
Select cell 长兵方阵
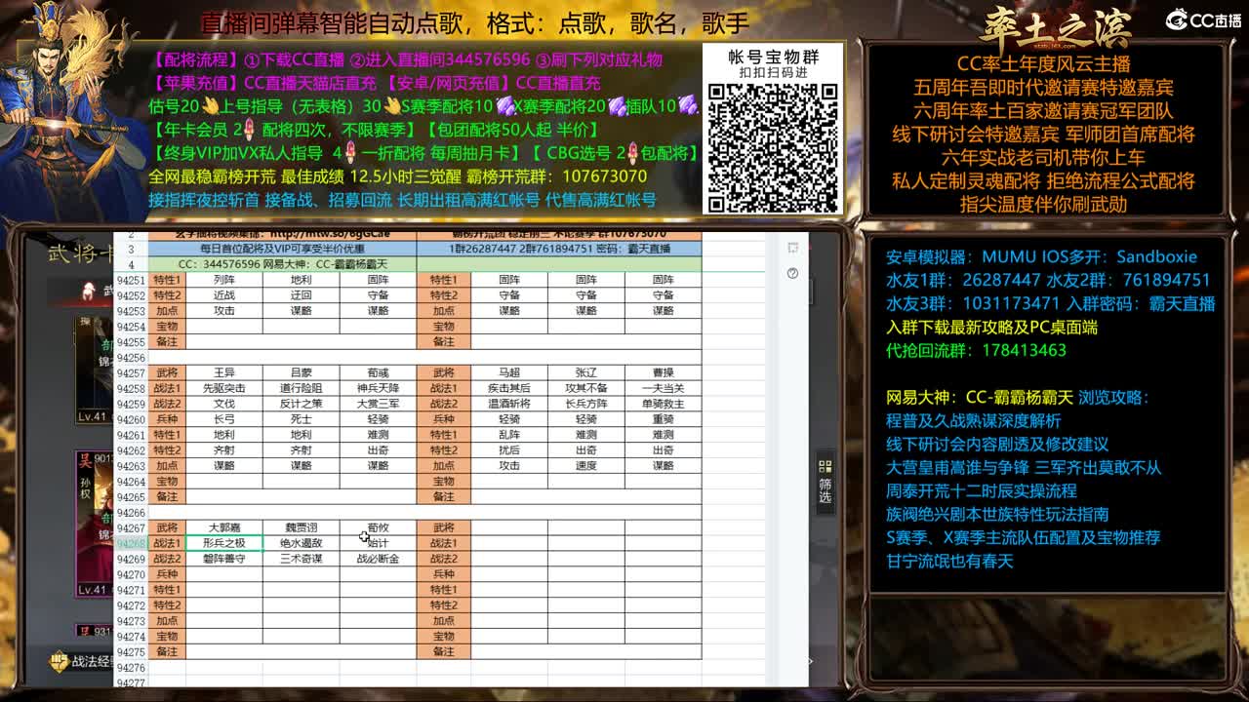click(x=586, y=404)
